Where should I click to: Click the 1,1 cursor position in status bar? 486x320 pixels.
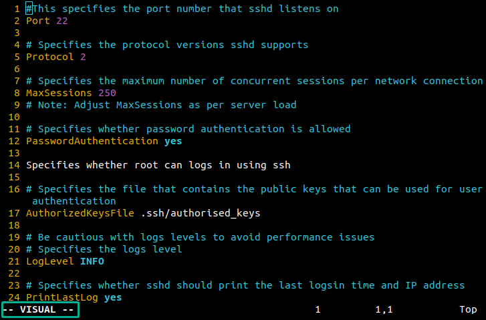tap(384, 309)
